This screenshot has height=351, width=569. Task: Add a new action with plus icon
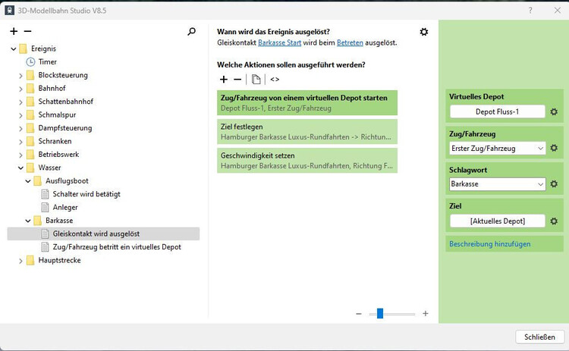point(224,79)
